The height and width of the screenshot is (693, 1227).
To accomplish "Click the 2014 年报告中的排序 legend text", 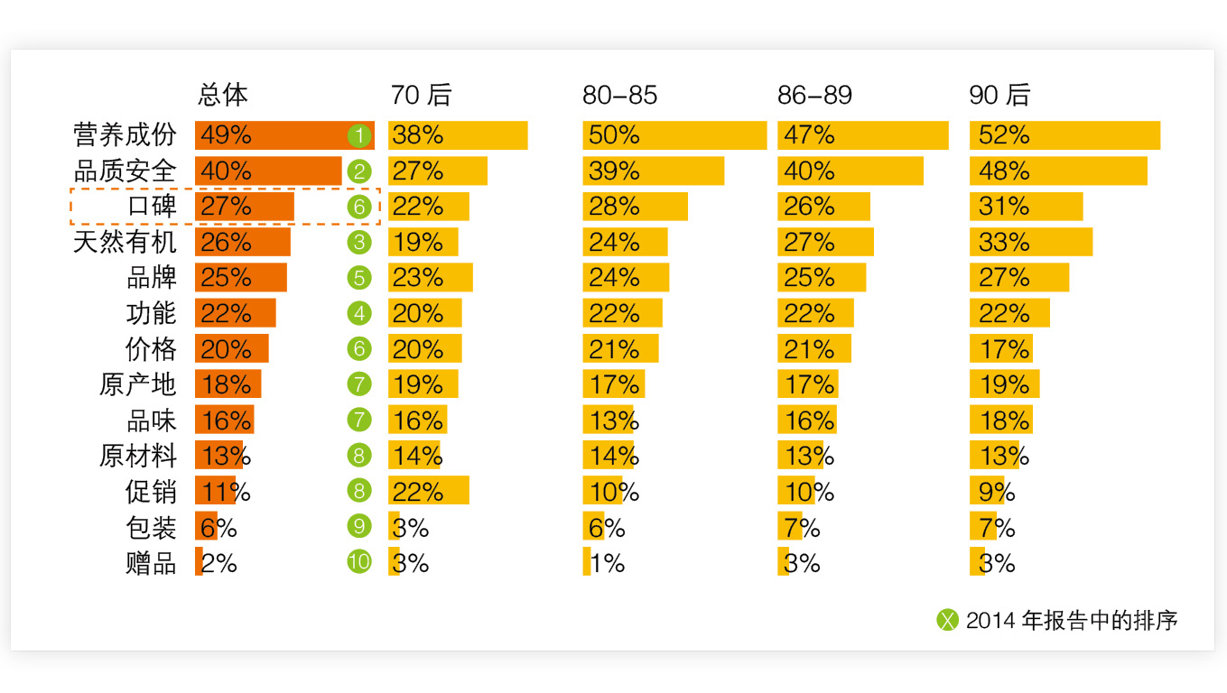I will [1072, 621].
